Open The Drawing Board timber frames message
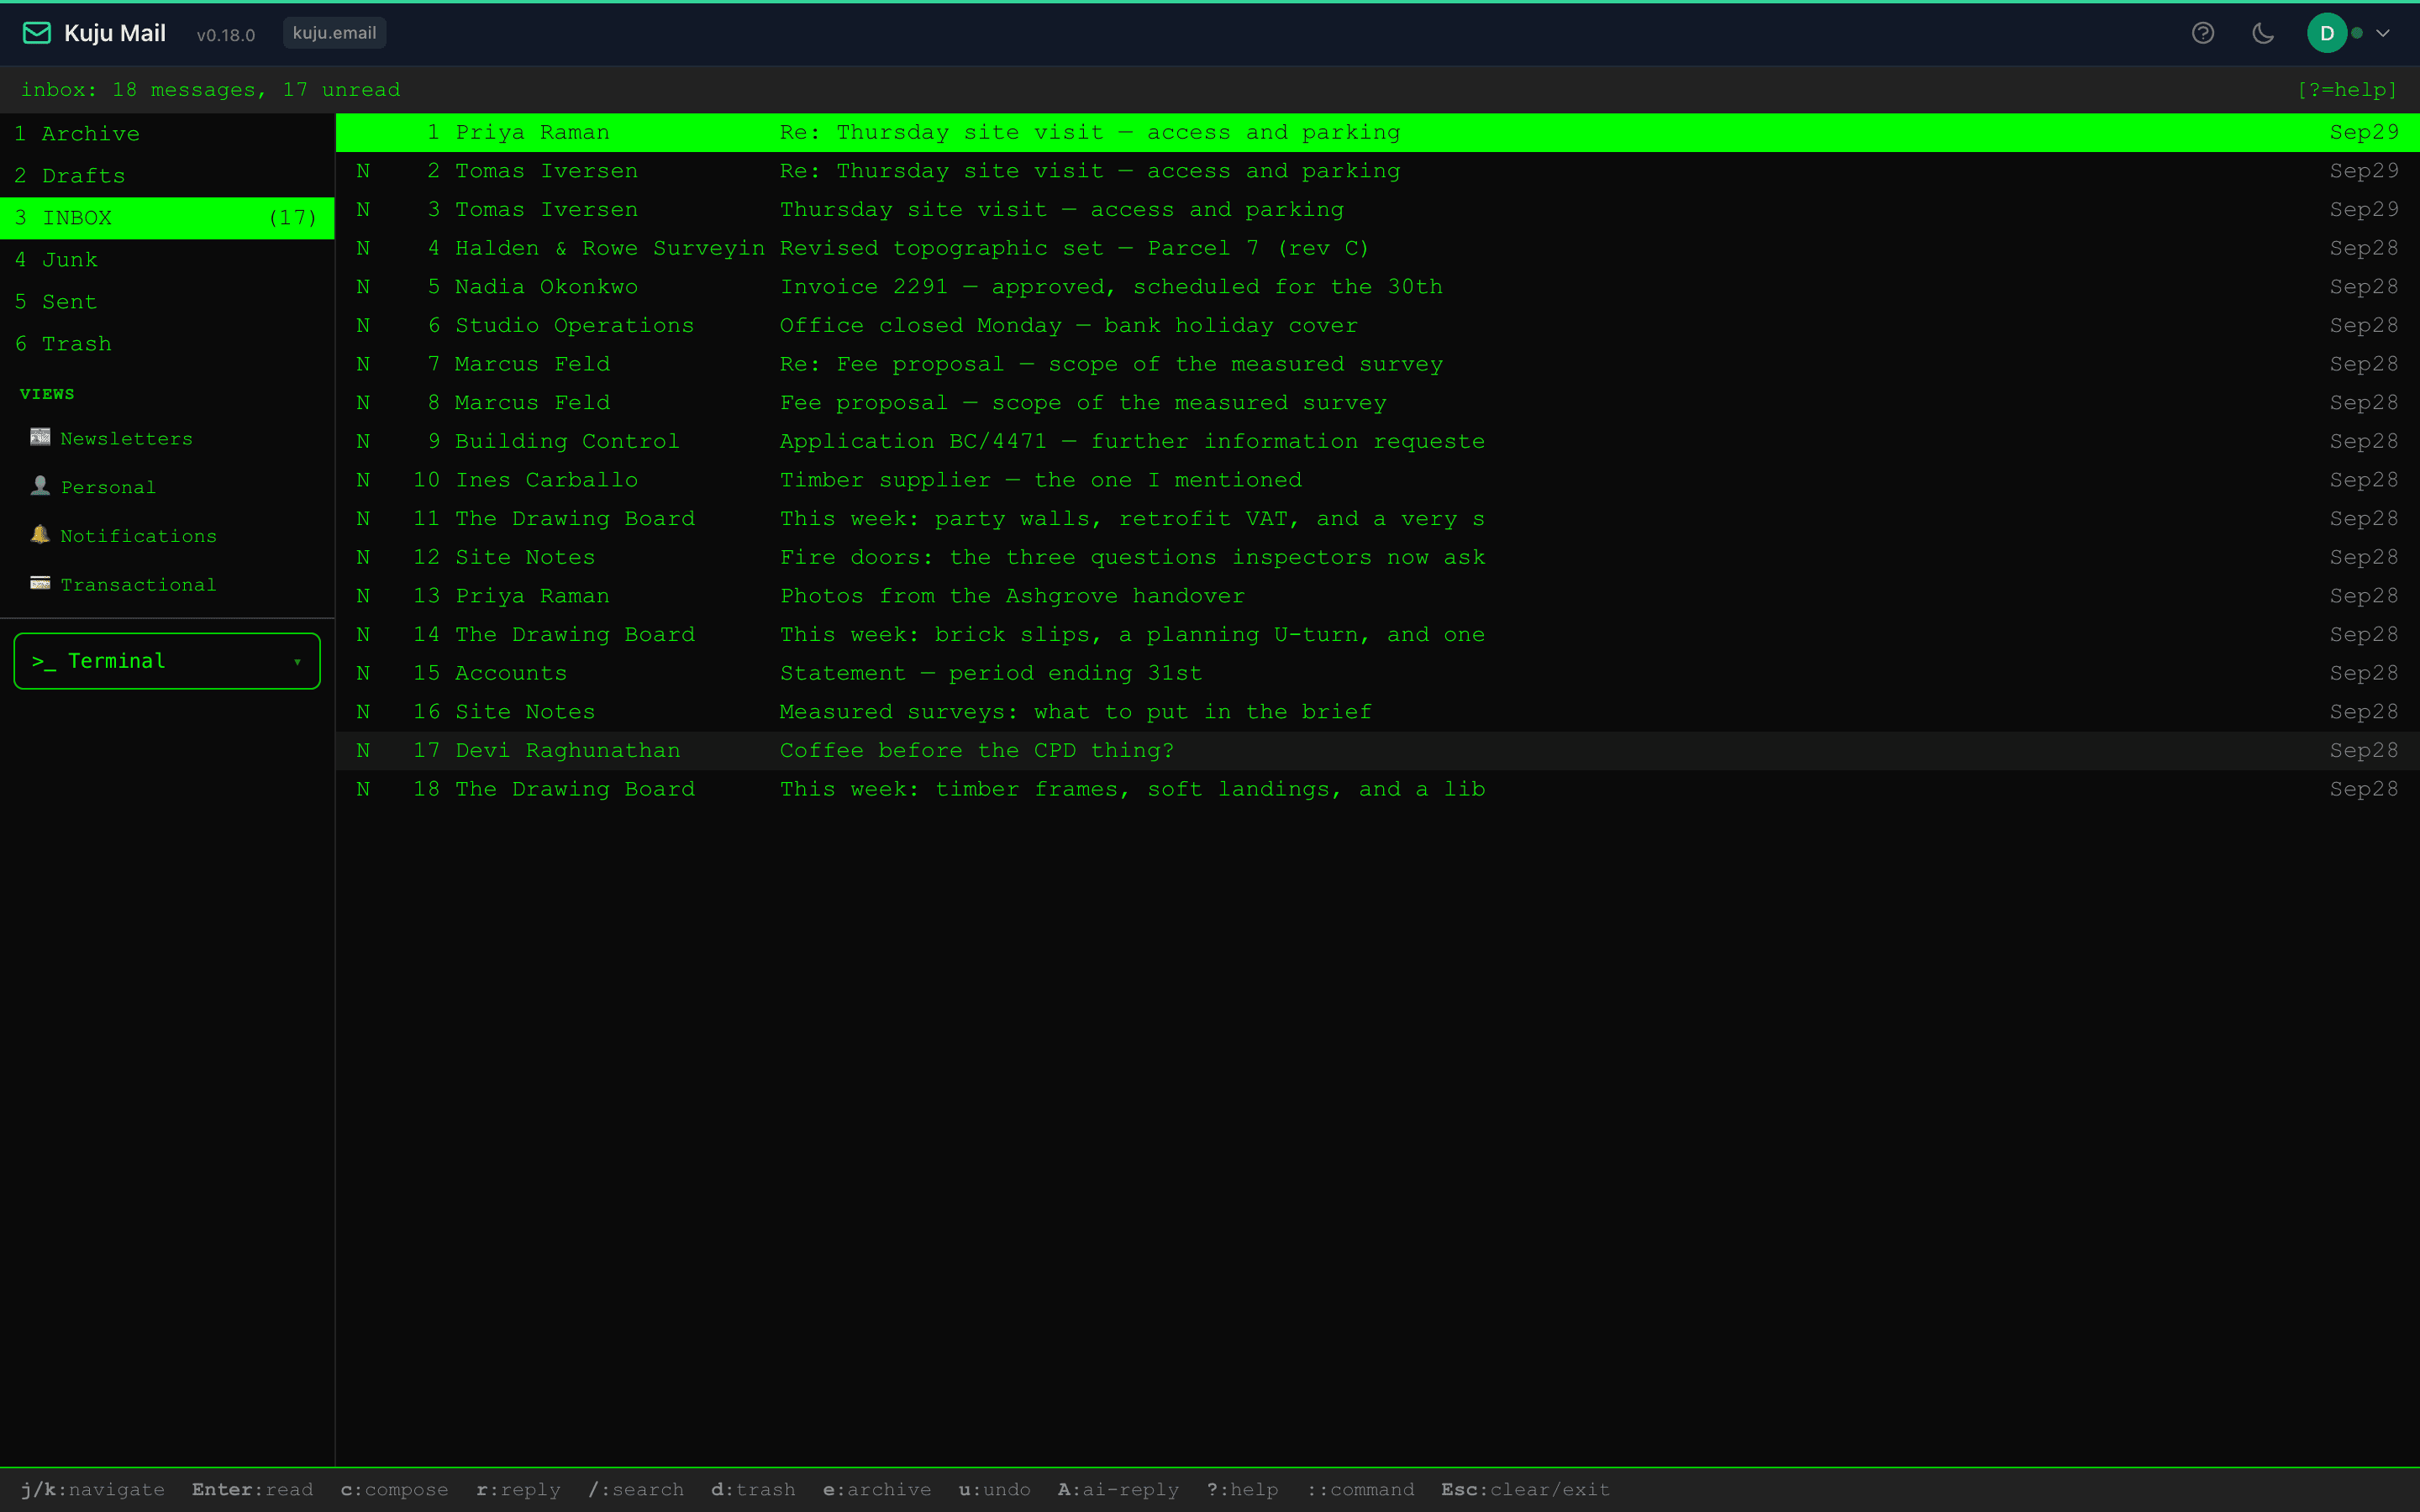Image resolution: width=2420 pixels, height=1512 pixels. coord(1377,790)
